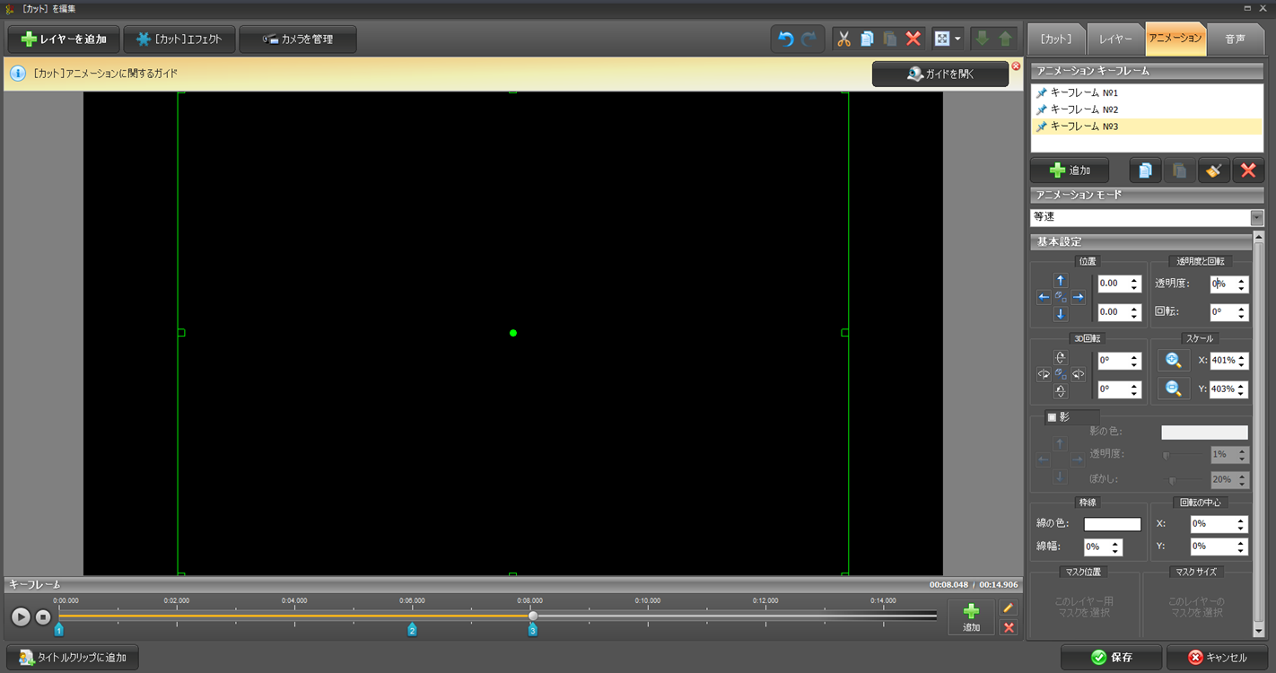Select キーフレーム №1 in keyframe list
Image resolution: width=1276 pixels, height=673 pixels.
[1084, 92]
